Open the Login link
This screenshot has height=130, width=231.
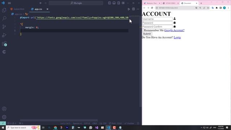point(177,38)
